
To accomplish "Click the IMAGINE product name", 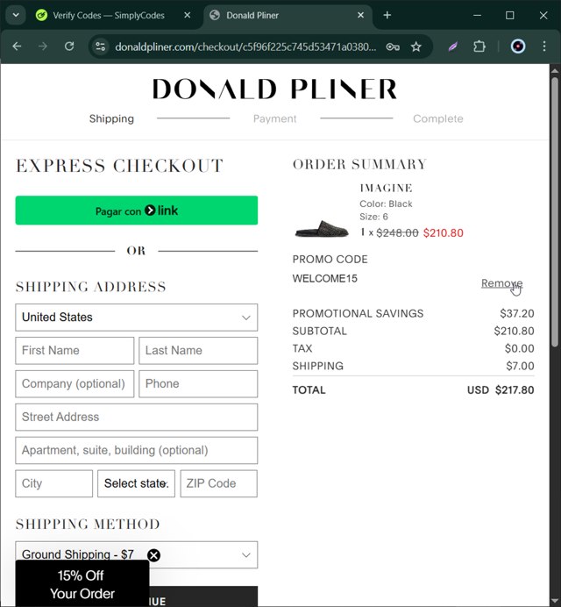I will tap(386, 188).
